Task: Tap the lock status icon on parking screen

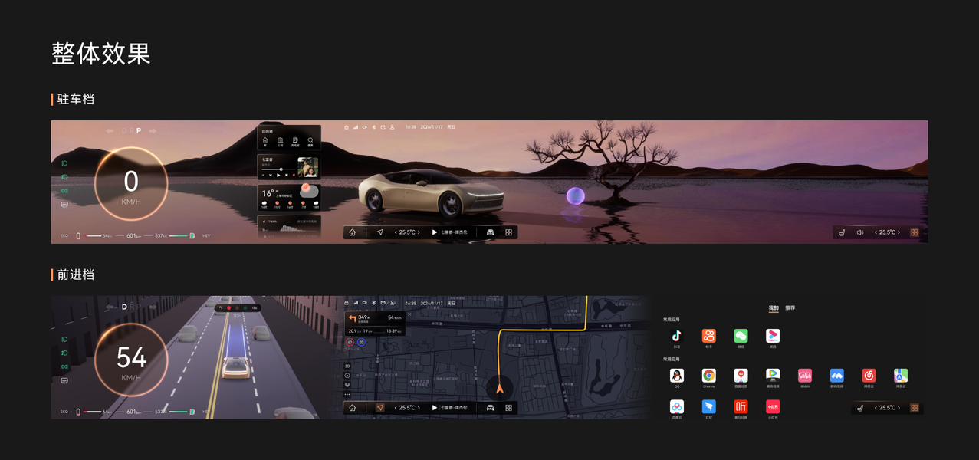Action: (347, 127)
